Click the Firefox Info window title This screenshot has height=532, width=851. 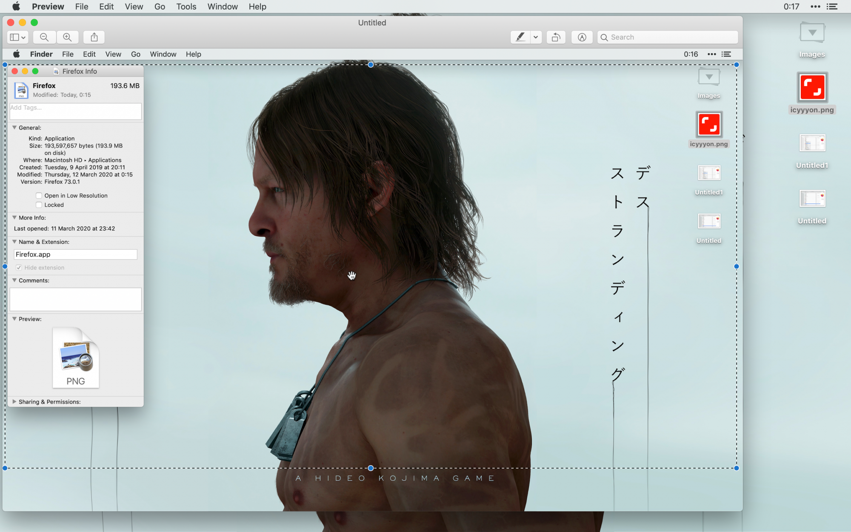(x=80, y=72)
